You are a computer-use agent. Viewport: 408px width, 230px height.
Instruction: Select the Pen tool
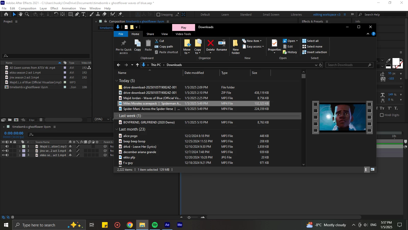[77, 14]
